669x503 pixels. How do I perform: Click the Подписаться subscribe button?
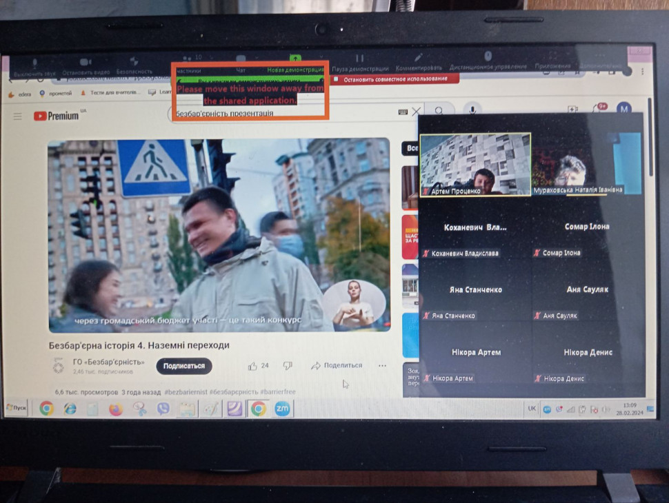184,366
